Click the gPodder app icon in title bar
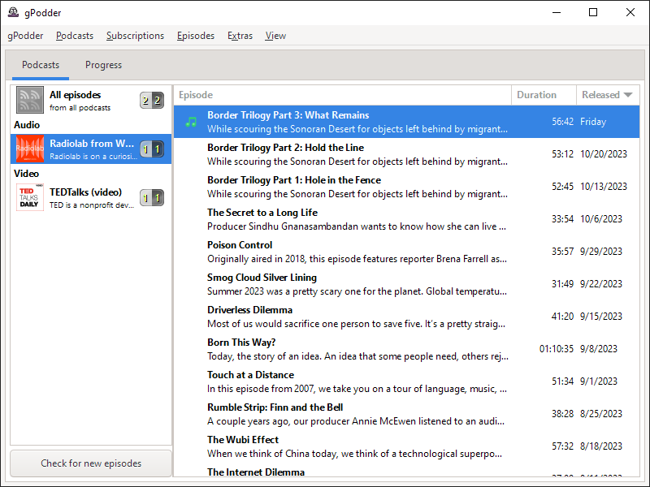650x487 pixels. (x=14, y=12)
